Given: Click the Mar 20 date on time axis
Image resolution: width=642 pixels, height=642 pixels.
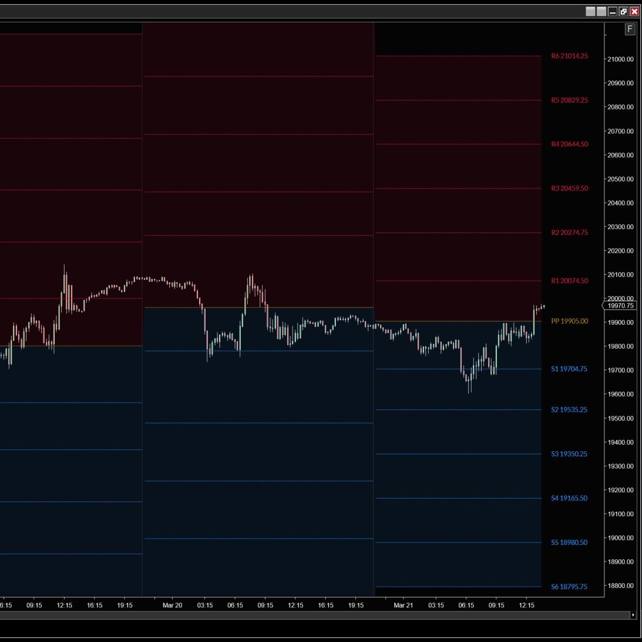Looking at the screenshot, I should [x=172, y=606].
